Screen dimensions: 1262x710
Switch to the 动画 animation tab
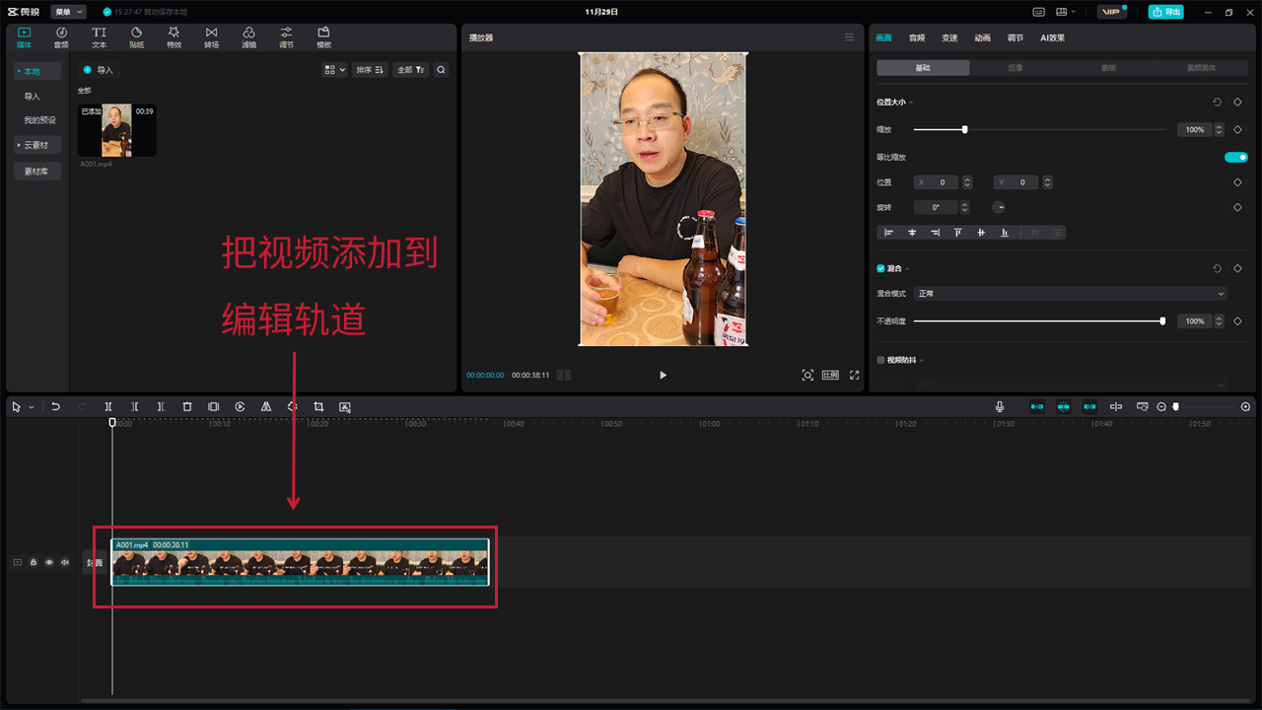983,37
